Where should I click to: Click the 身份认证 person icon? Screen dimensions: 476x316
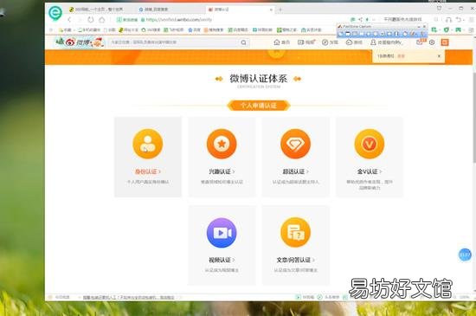pos(147,144)
